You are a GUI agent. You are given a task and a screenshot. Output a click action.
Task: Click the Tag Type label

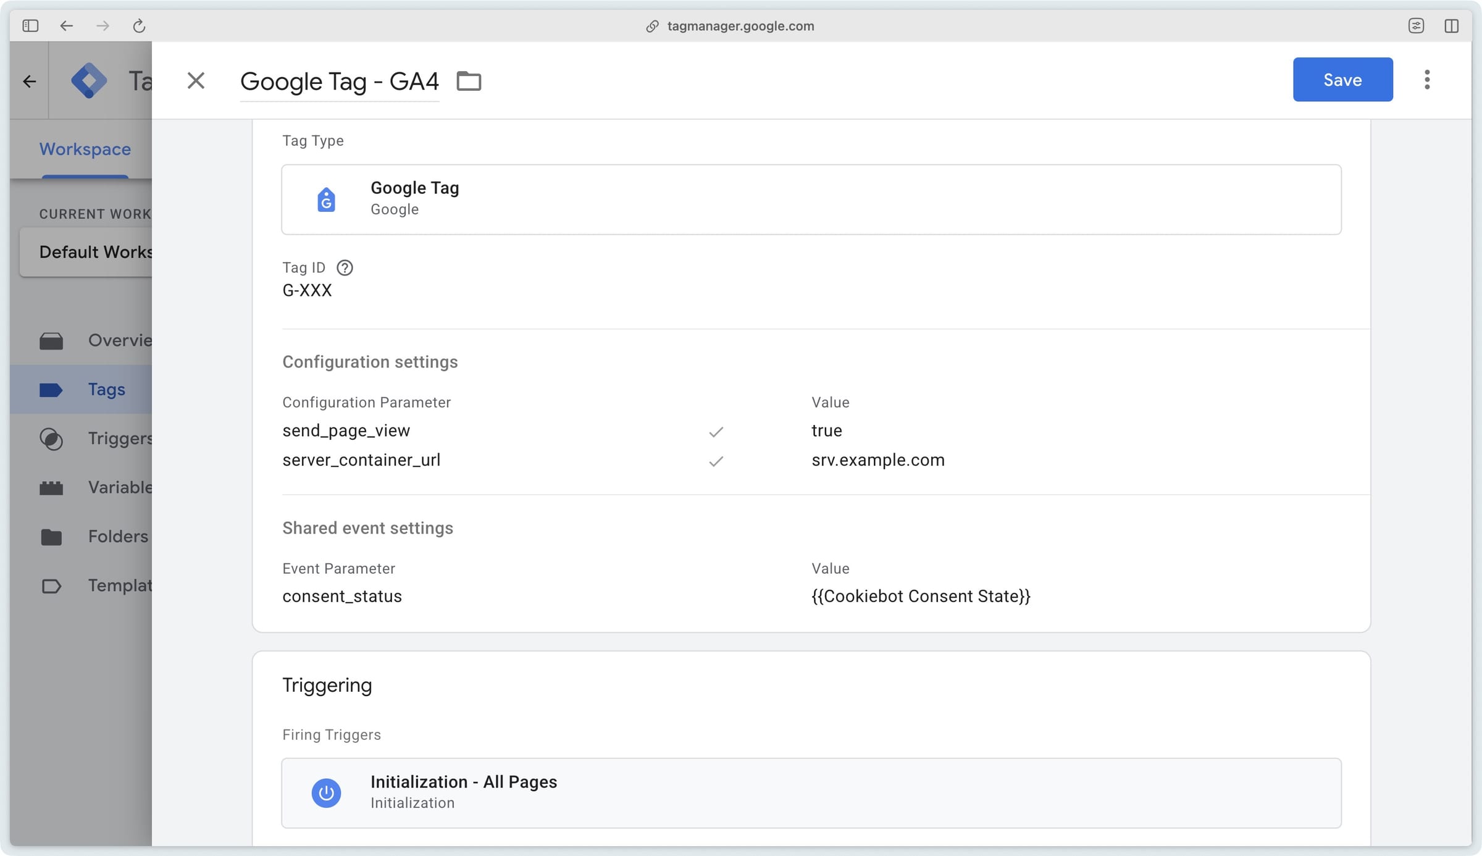[x=313, y=141]
